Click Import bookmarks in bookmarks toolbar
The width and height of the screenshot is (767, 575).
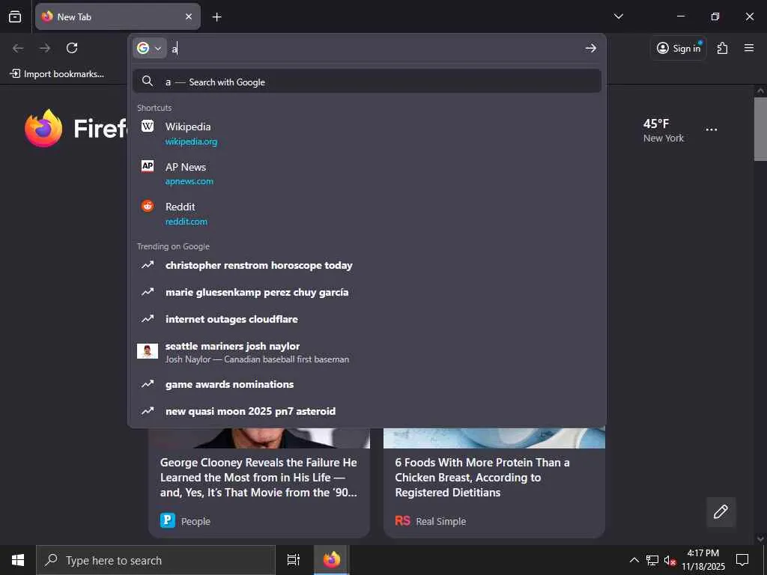point(57,74)
